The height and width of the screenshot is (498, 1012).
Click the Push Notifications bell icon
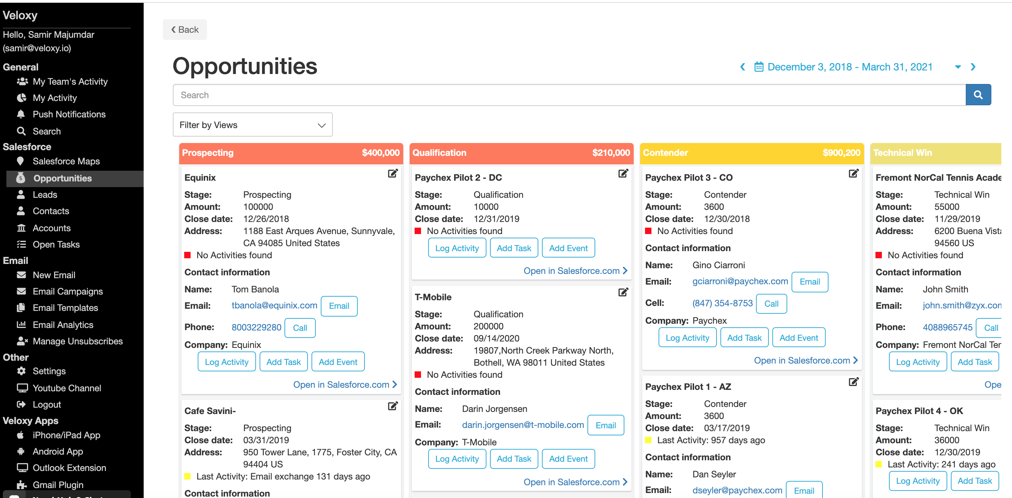click(x=21, y=114)
